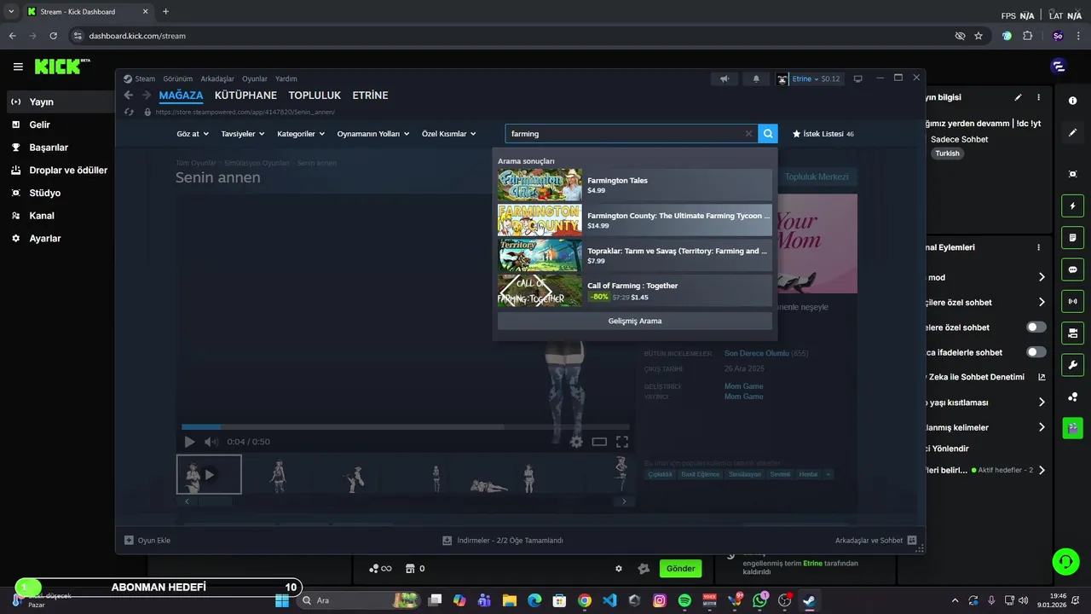Open Steam notifications bell
1091x614 pixels.
(x=756, y=78)
